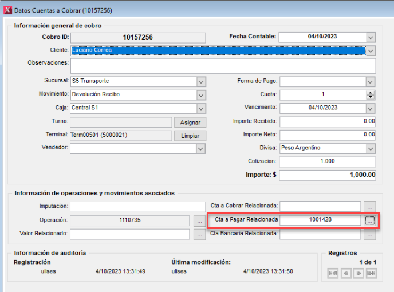Screen dimensions: 394x292
Task: Open lookup for Cta a Cobrar Relacionada
Action: (x=371, y=206)
